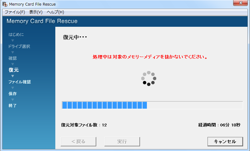
Task: Click the disabled 実行 button
Action: 122,141
